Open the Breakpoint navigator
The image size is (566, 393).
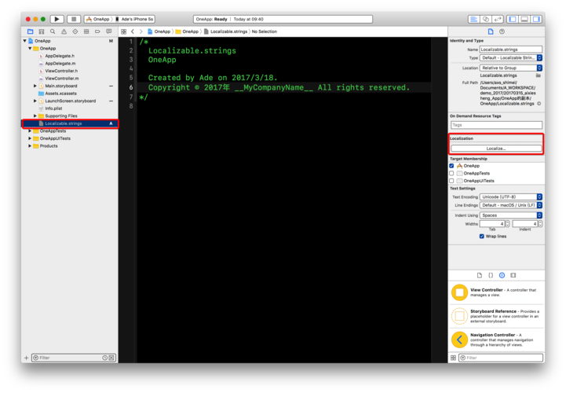point(97,31)
